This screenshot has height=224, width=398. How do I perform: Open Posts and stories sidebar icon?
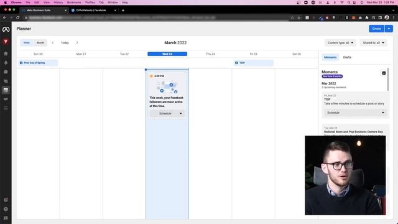tap(6, 81)
